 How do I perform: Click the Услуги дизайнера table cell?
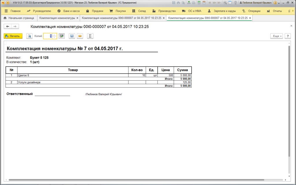[73, 82]
